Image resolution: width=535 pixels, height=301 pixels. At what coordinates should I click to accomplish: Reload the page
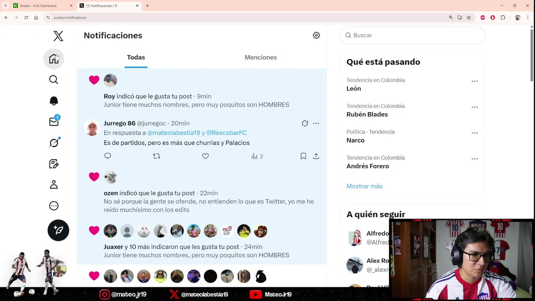click(x=26, y=18)
